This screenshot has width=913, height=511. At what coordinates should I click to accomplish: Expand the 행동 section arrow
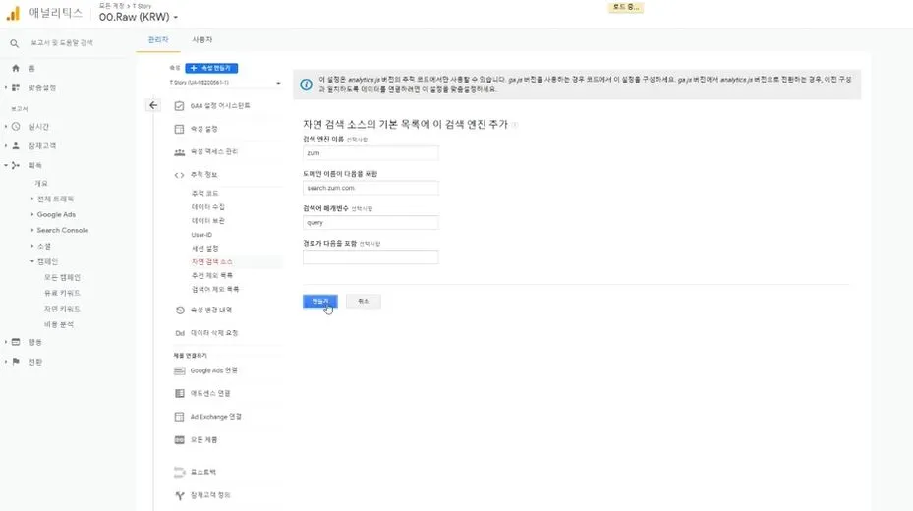click(x=6, y=342)
